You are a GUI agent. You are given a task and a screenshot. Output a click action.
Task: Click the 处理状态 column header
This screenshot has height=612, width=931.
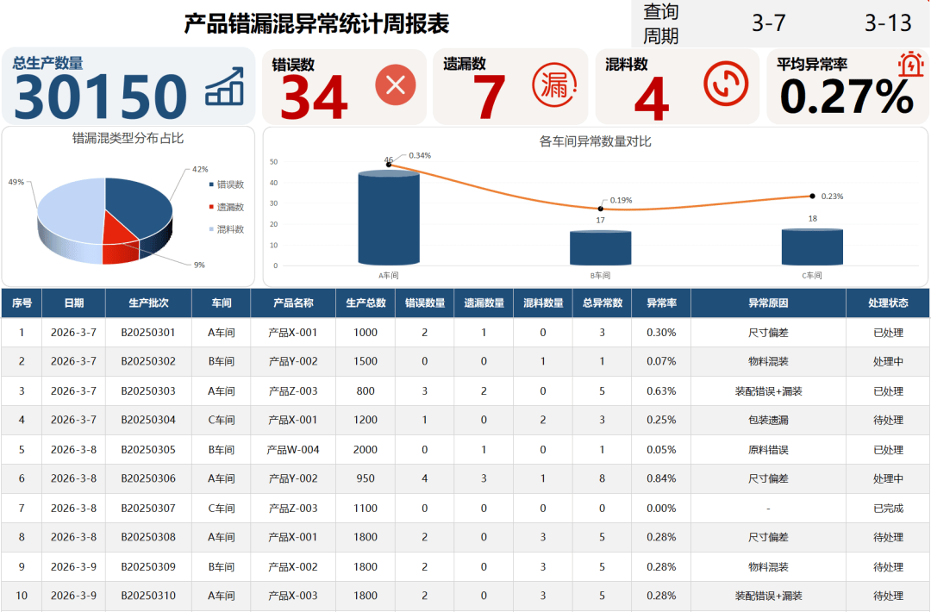pos(887,303)
